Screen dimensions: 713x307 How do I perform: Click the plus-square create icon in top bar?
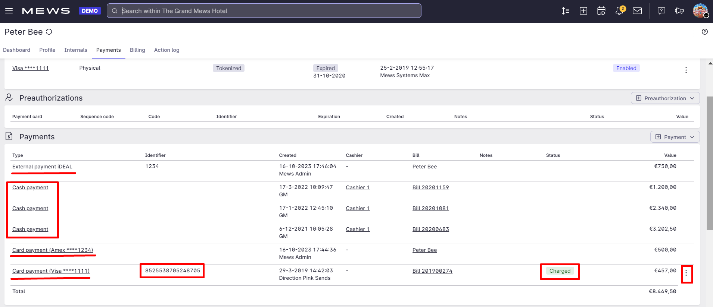pyautogui.click(x=583, y=11)
